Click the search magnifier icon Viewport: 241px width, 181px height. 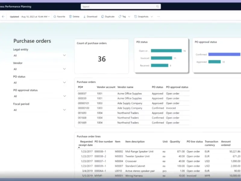tap(157, 6)
